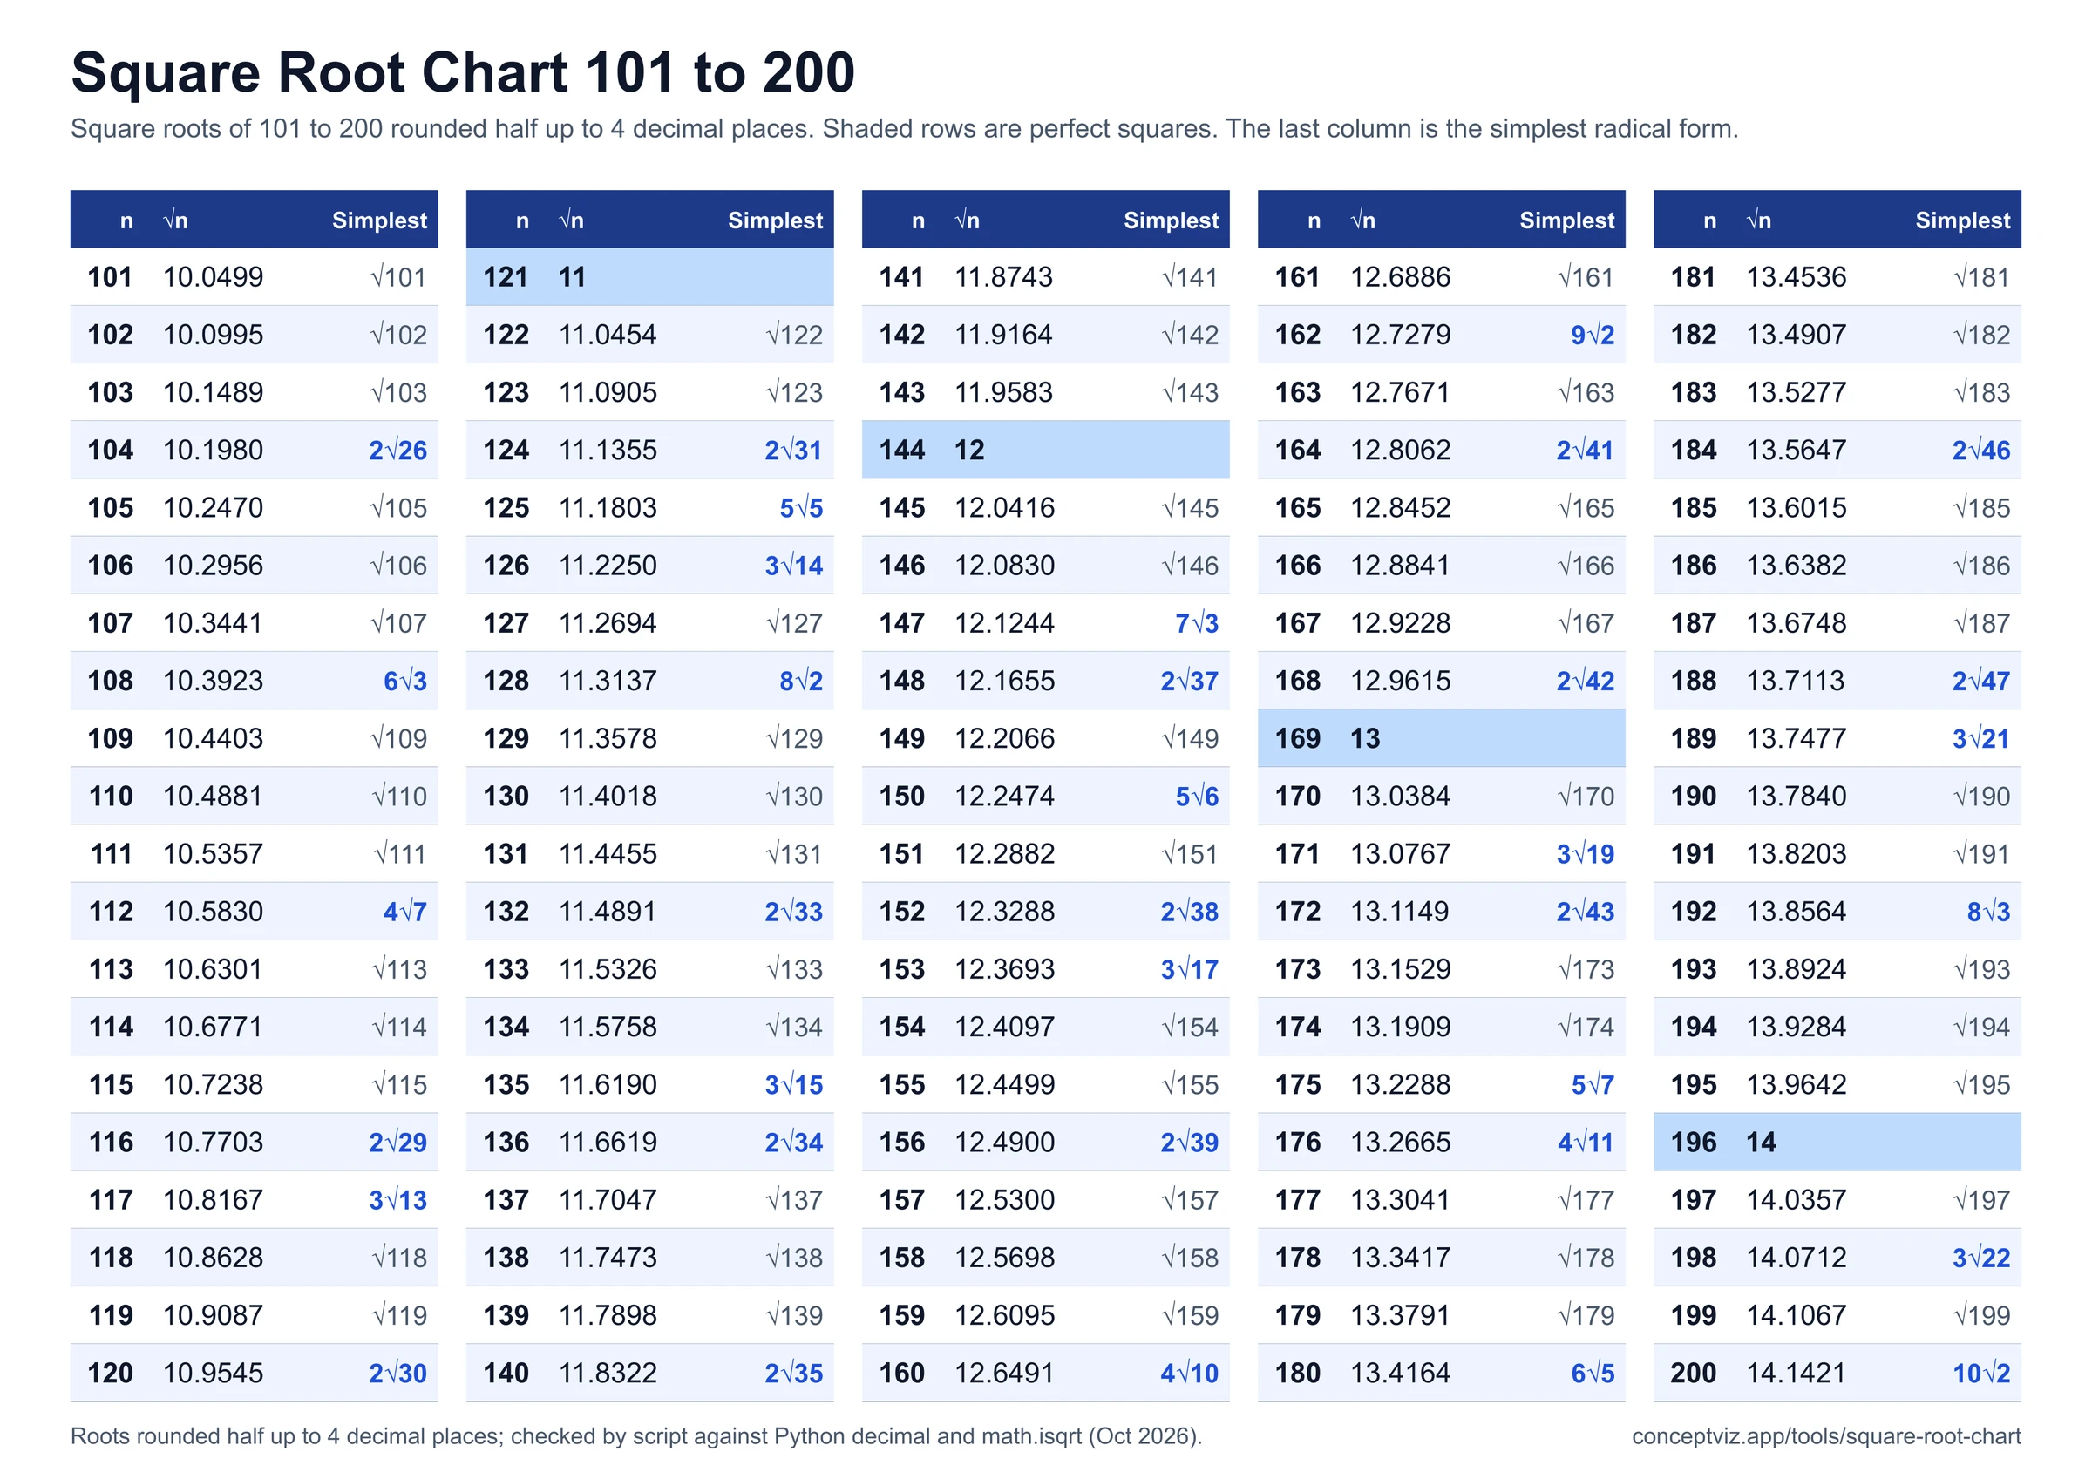Click the value 10.0499 for row 101
This screenshot has width=2092, height=1479.
tap(214, 277)
